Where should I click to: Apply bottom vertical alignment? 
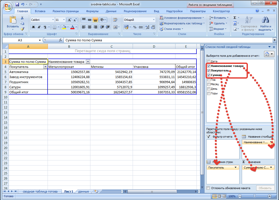(x=95, y=20)
